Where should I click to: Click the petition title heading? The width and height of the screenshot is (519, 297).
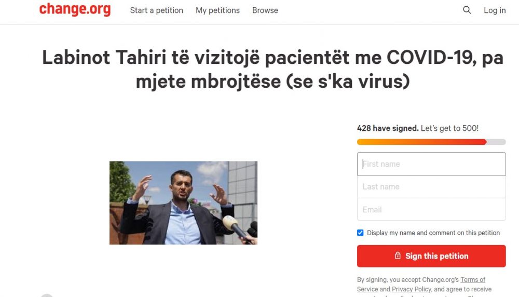click(272, 70)
